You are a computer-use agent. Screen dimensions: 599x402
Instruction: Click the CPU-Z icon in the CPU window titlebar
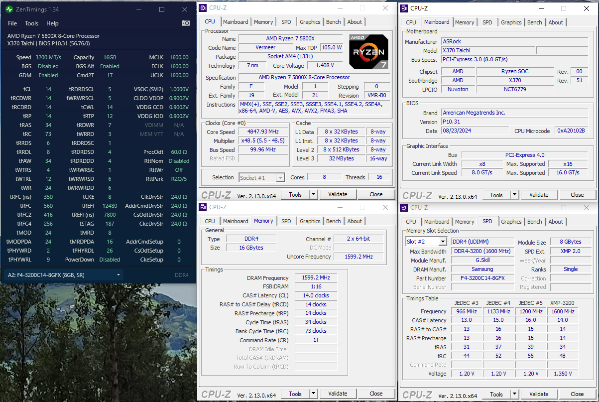coord(202,8)
